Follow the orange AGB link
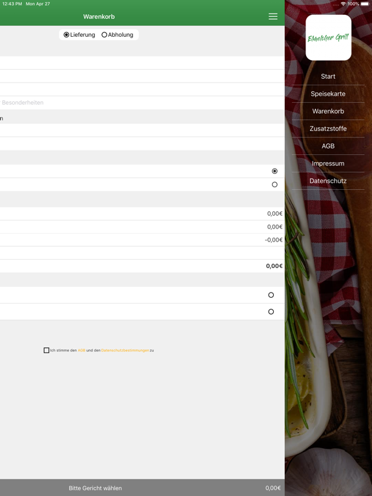The height and width of the screenshot is (496, 372). tap(81, 350)
